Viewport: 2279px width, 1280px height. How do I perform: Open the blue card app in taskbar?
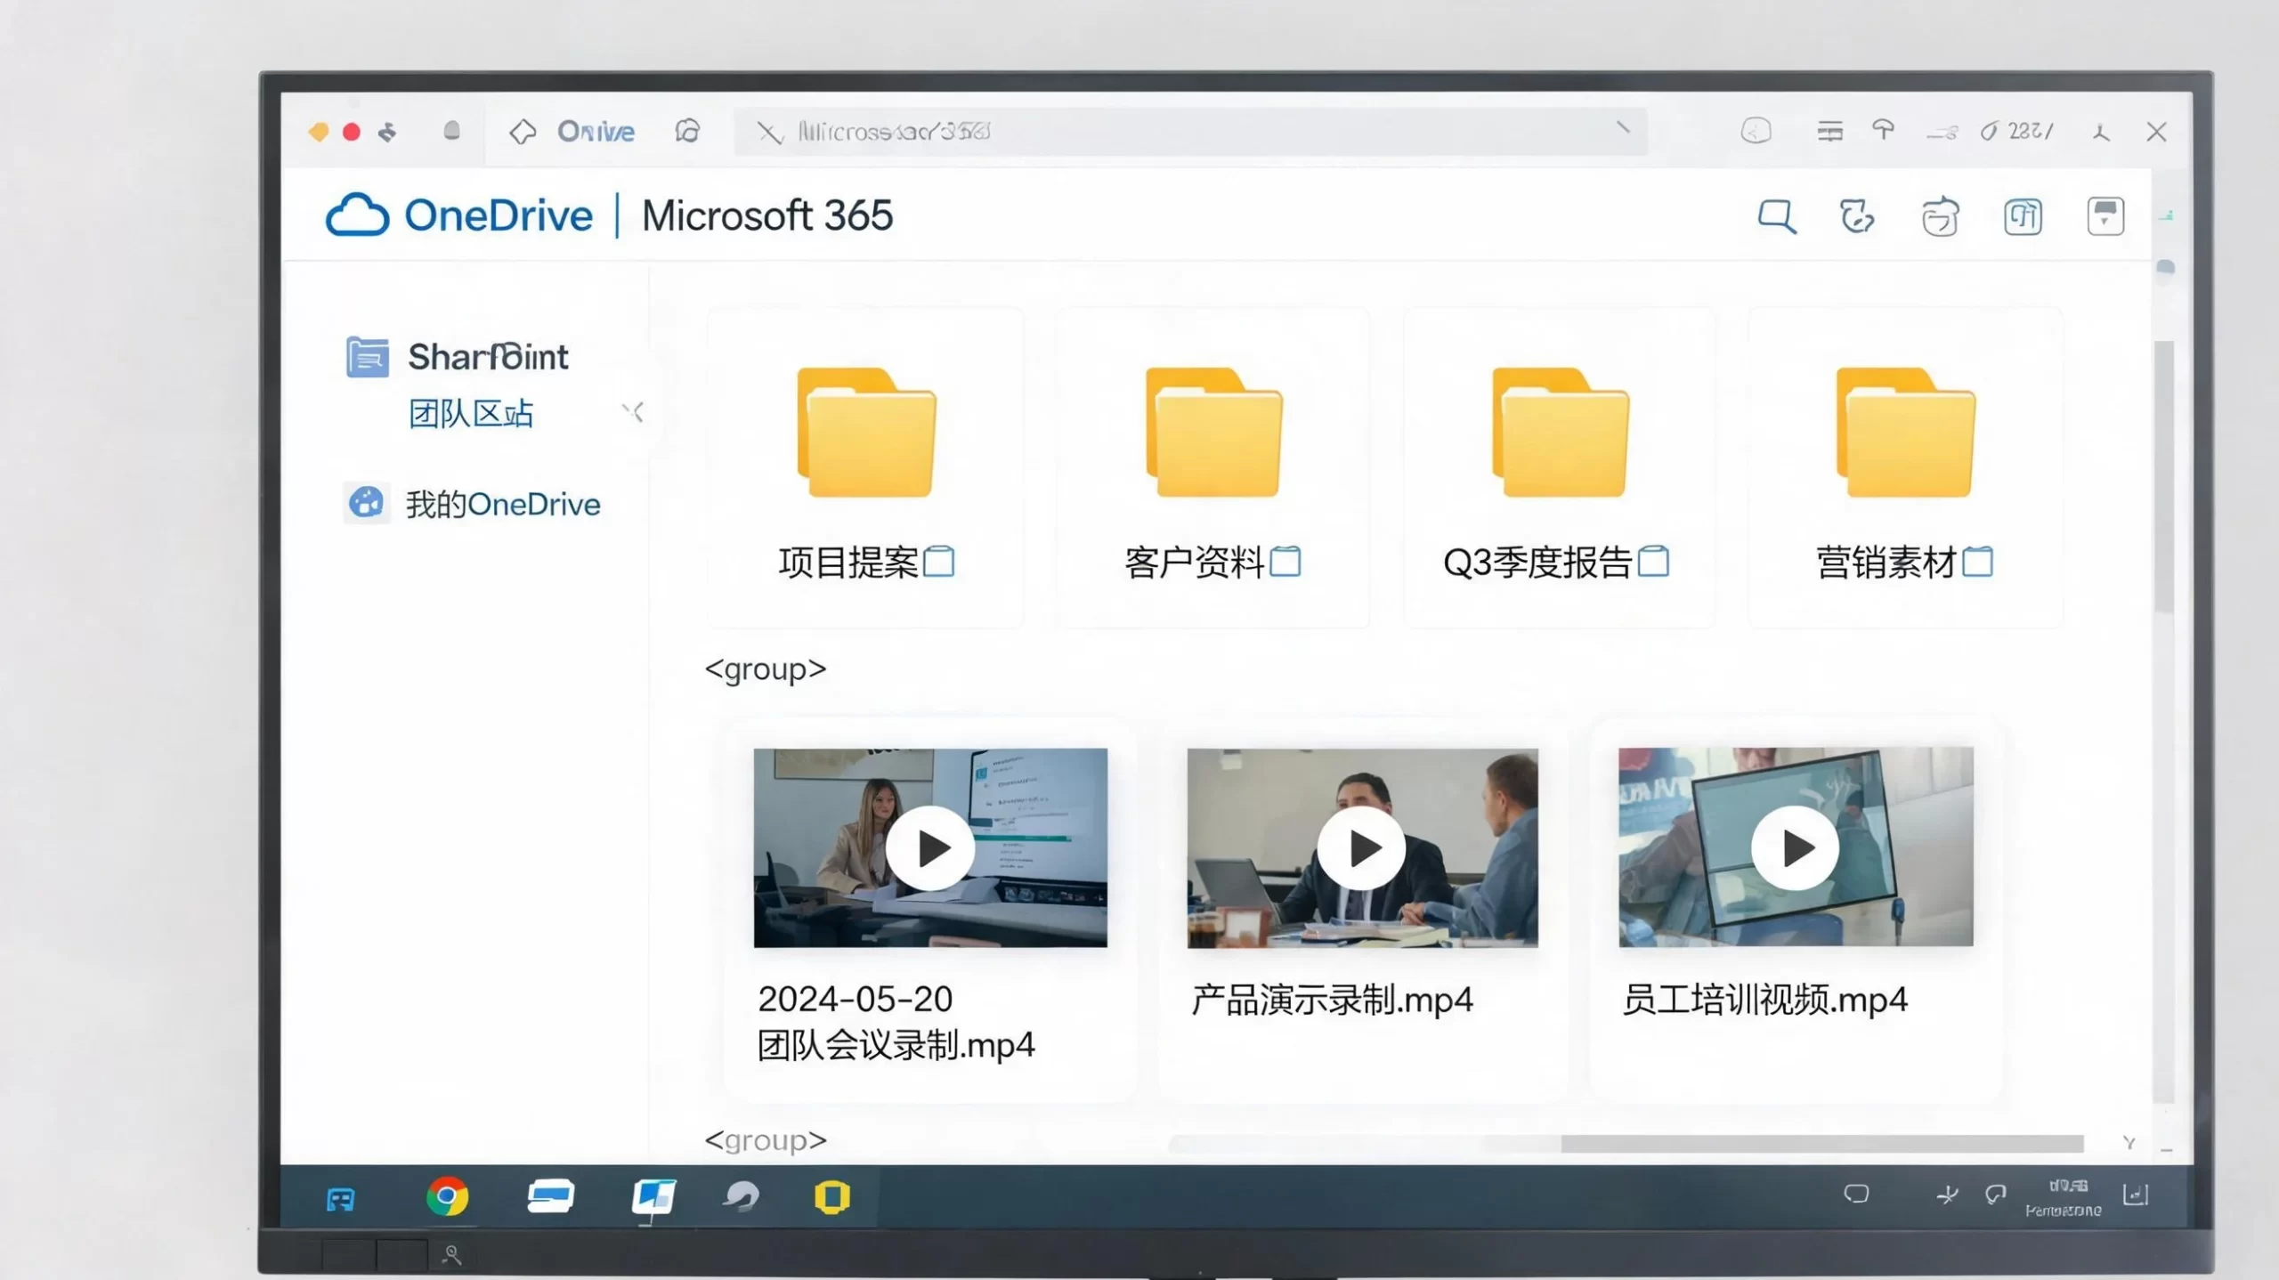[550, 1195]
